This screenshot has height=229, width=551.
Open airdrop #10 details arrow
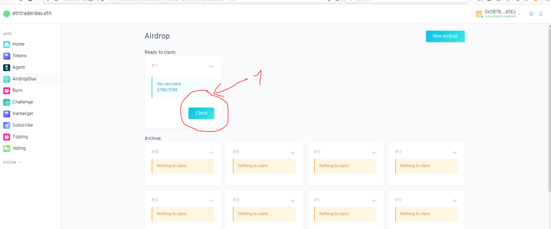click(x=455, y=200)
